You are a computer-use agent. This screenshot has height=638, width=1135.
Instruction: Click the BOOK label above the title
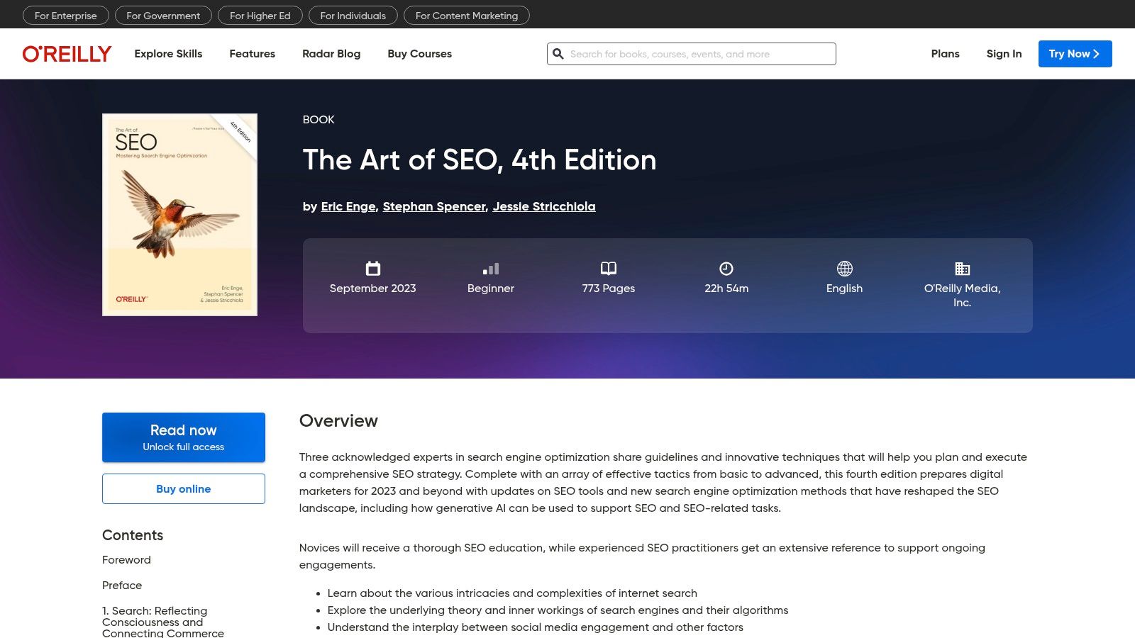coord(319,120)
